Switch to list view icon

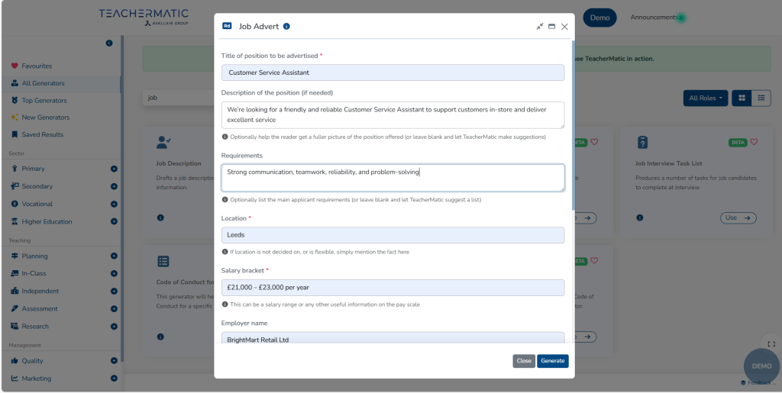click(761, 98)
